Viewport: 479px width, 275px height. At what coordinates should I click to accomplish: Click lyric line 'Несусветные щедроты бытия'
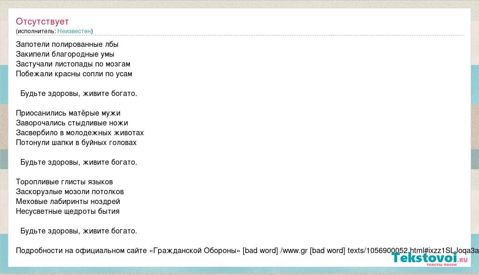coord(68,212)
